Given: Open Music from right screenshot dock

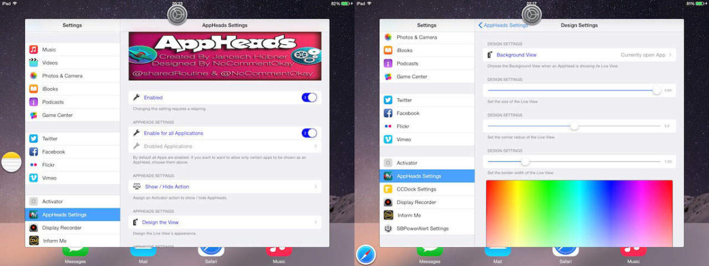Looking at the screenshot, I should point(633,254).
